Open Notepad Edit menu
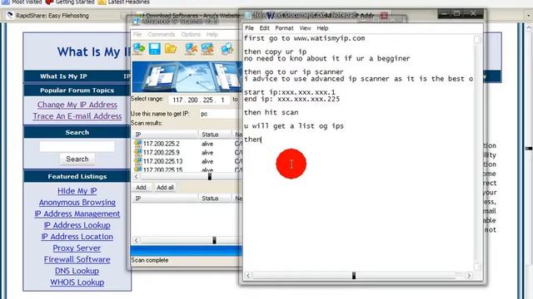 pyautogui.click(x=265, y=28)
